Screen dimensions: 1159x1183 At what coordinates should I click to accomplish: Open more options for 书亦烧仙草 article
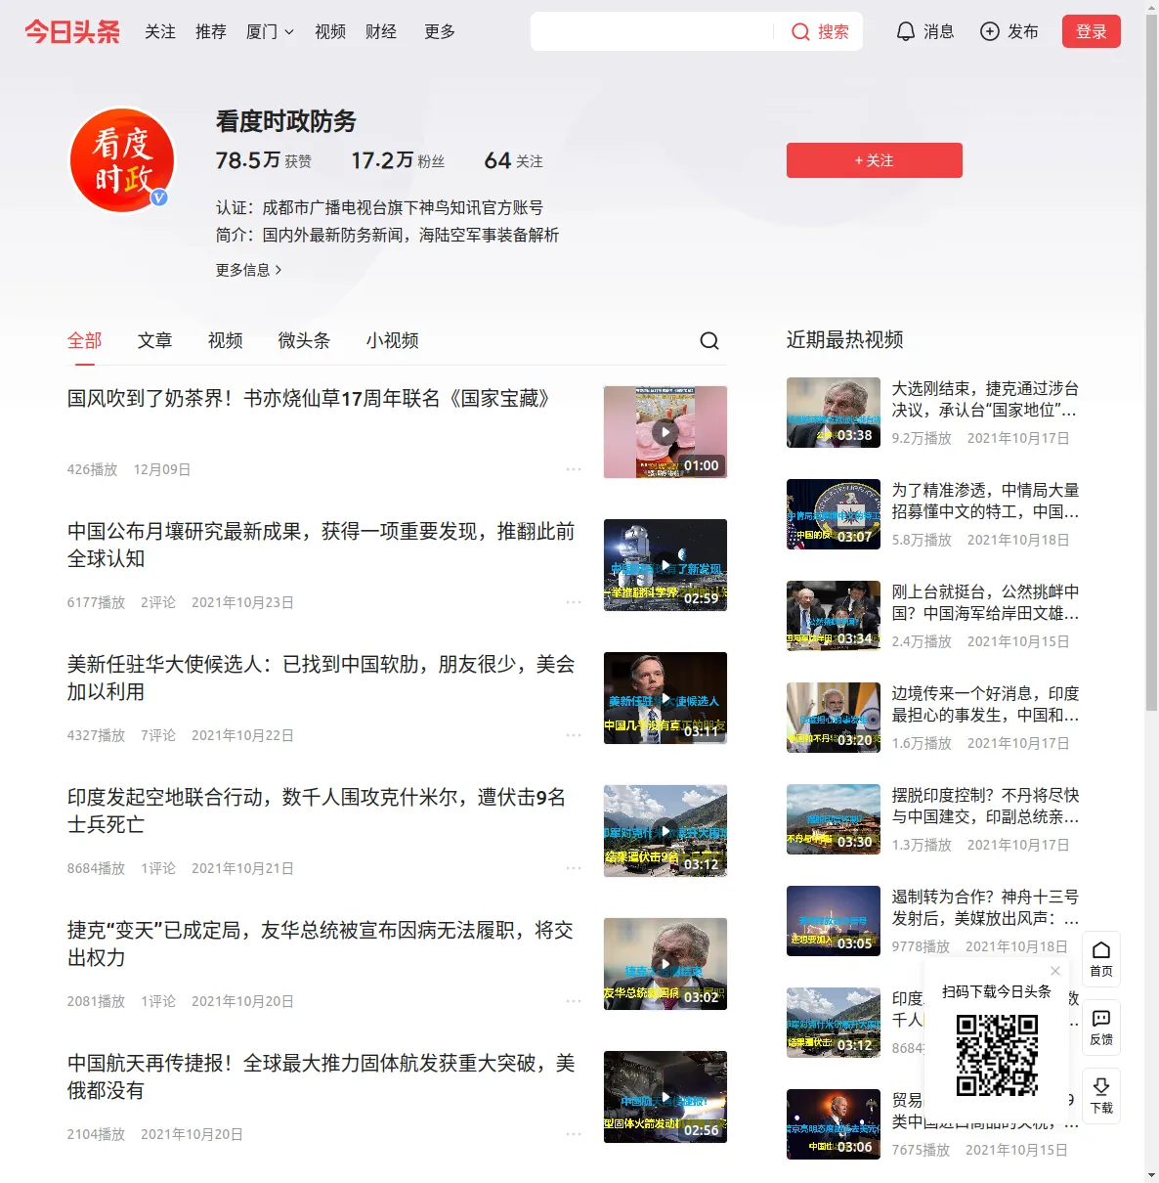pos(574,469)
